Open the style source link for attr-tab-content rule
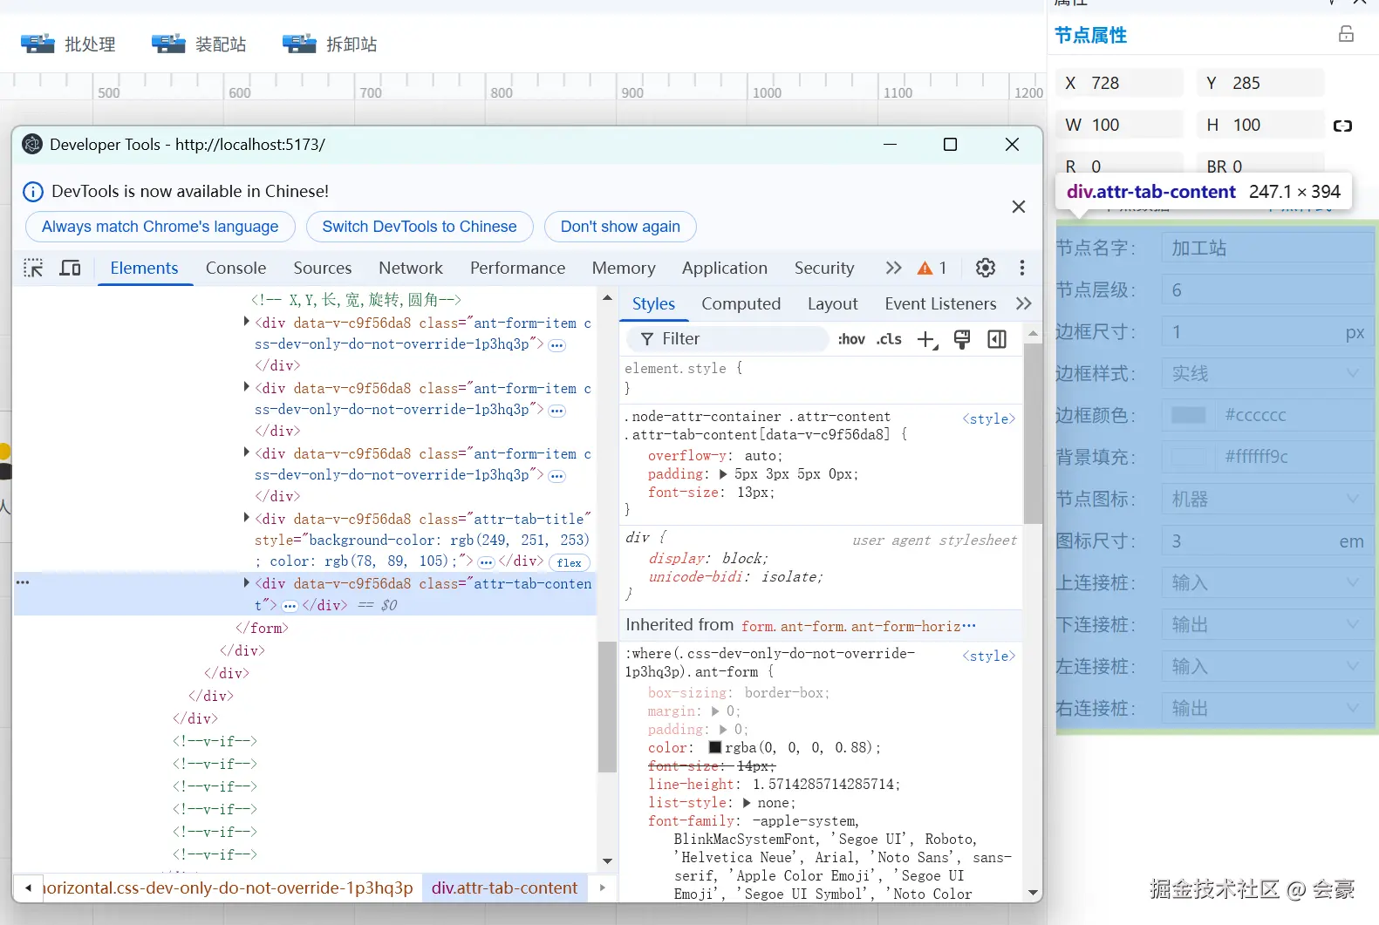Viewport: 1379px width, 925px height. tap(989, 418)
